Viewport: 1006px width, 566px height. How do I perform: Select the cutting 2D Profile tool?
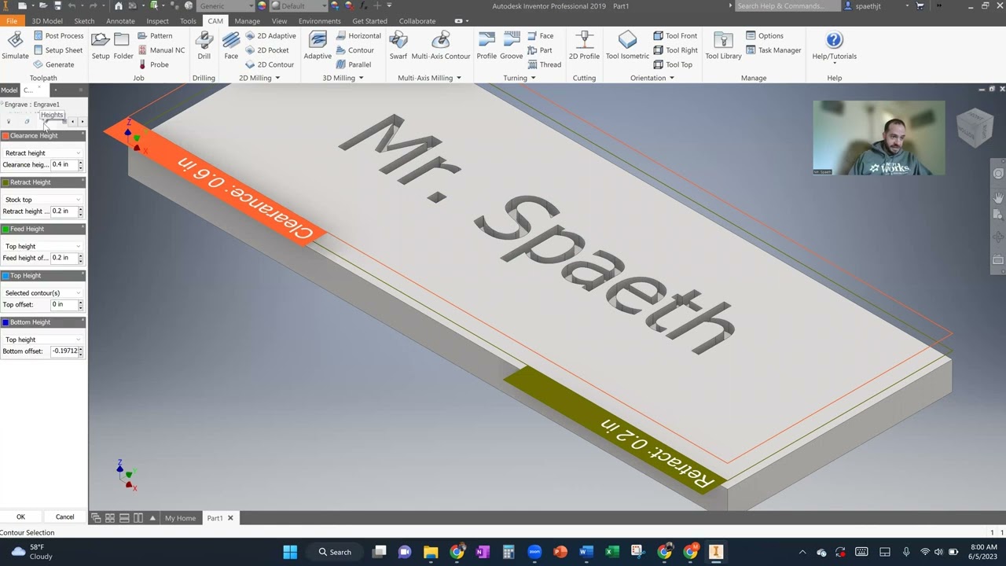pyautogui.click(x=584, y=46)
